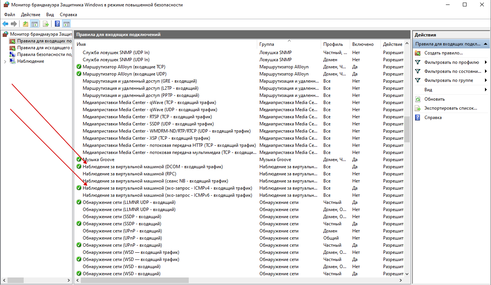Click green check icon beside Музыка Groove rule
Image resolution: width=491 pixels, height=285 pixels.
point(79,160)
